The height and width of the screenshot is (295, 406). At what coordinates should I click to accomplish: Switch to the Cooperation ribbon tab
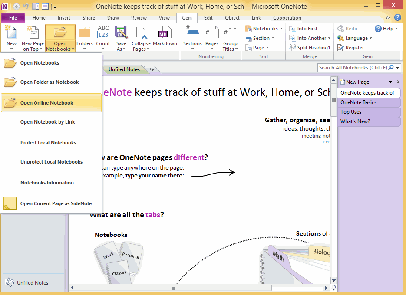[287, 18]
